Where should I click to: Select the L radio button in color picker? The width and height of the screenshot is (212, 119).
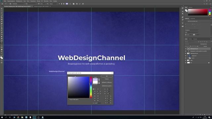click(104, 89)
